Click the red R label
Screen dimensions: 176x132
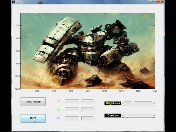[59, 101]
